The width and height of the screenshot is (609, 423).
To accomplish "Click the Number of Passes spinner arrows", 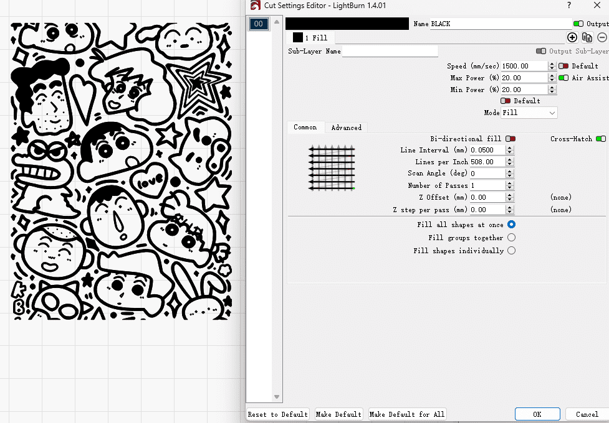I will [510, 185].
